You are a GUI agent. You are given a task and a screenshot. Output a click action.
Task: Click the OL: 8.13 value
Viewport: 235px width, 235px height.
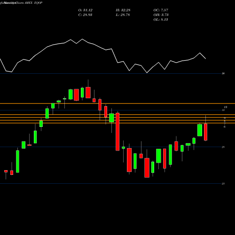tap(161, 20)
